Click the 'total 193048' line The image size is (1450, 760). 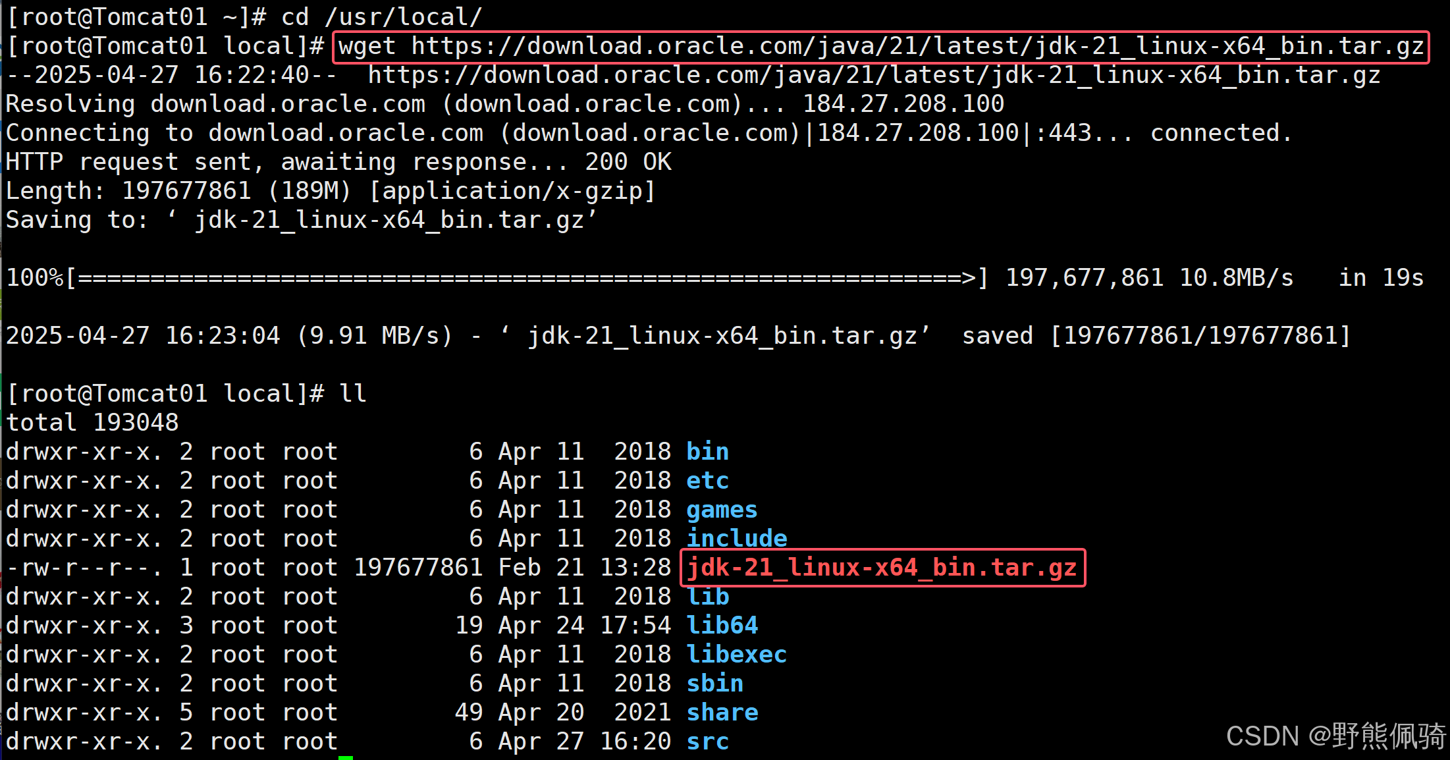coord(92,423)
